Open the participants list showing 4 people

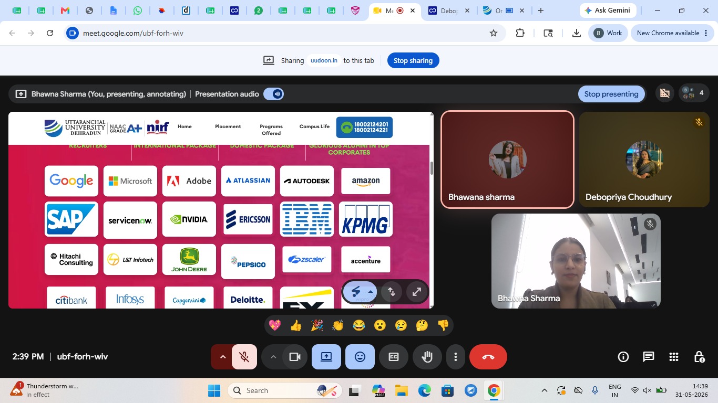point(694,93)
